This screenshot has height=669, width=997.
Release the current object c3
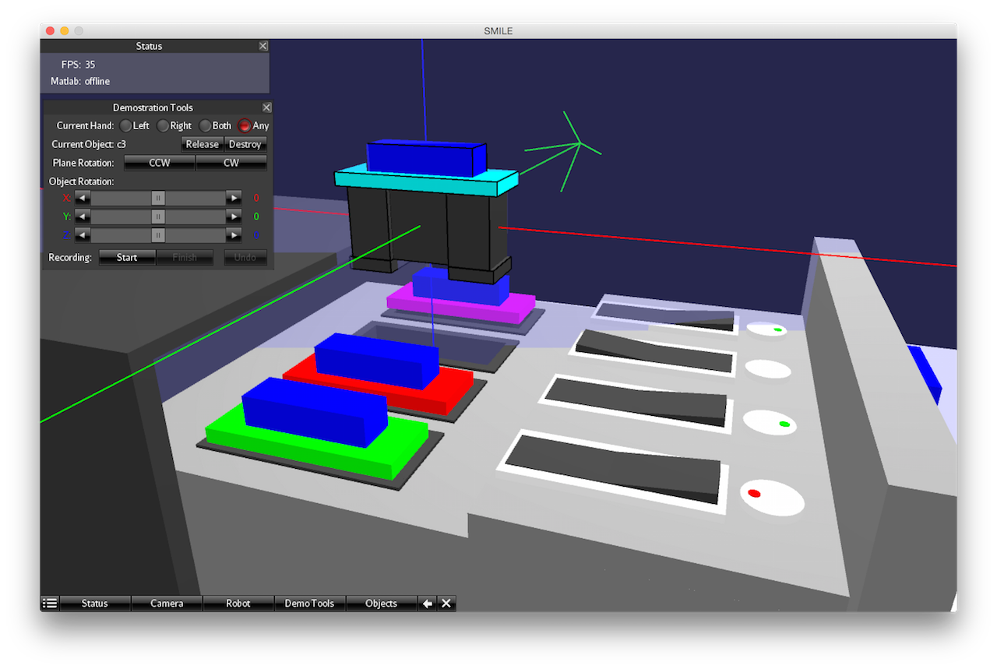click(203, 144)
